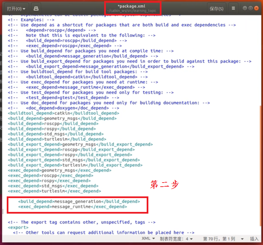Click 'Use build_depend for packages' comment
The width and height of the screenshot is (263, 245).
pyautogui.click(x=91, y=51)
